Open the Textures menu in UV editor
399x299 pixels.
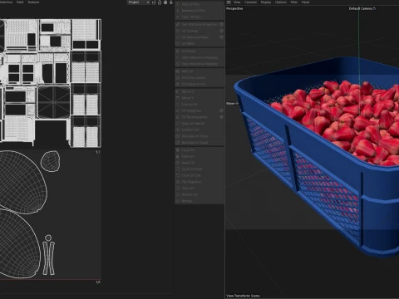[x=33, y=2]
